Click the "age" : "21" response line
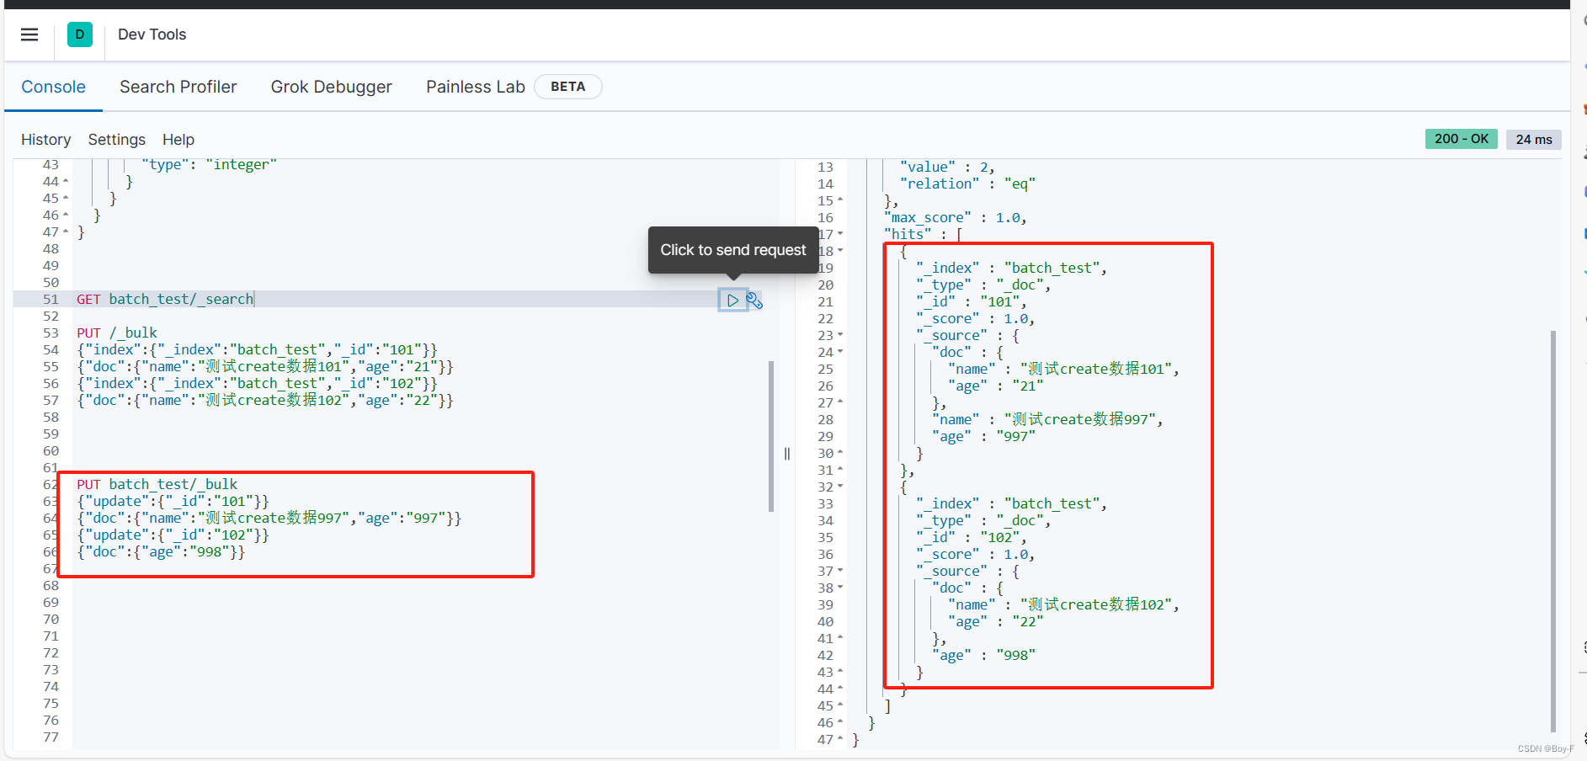This screenshot has width=1587, height=761. [x=996, y=386]
